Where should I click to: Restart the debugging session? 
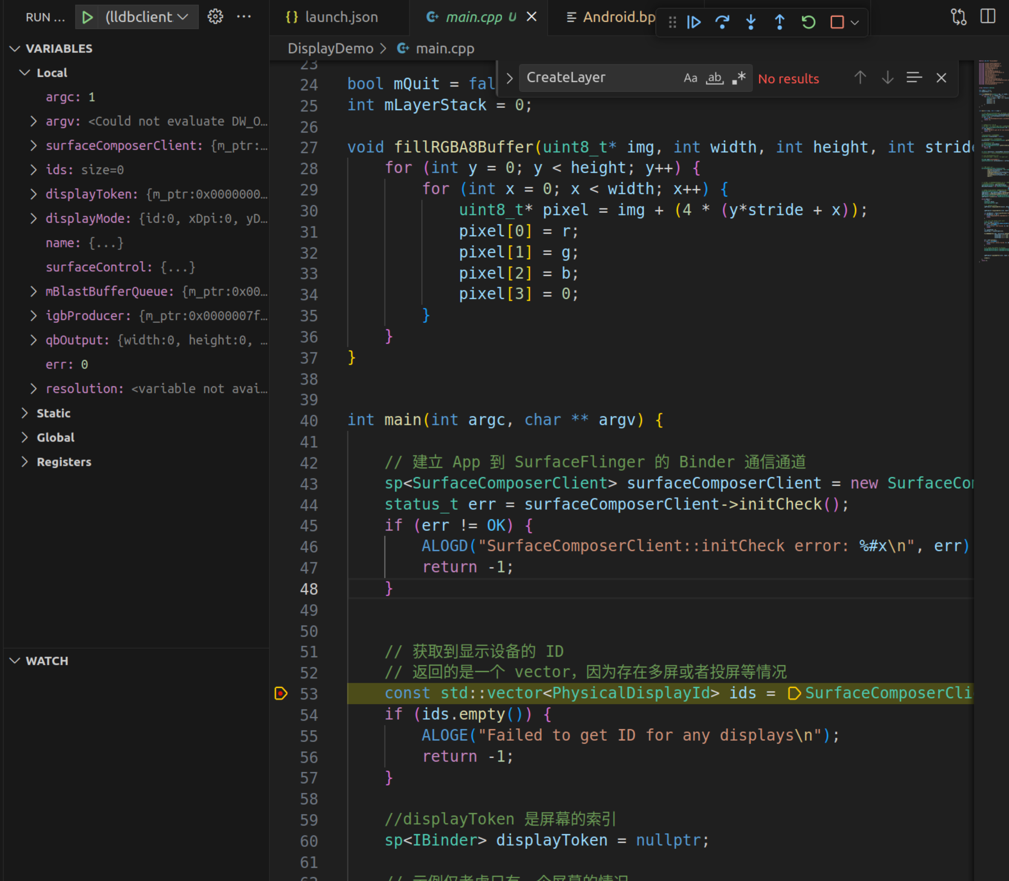click(x=809, y=22)
